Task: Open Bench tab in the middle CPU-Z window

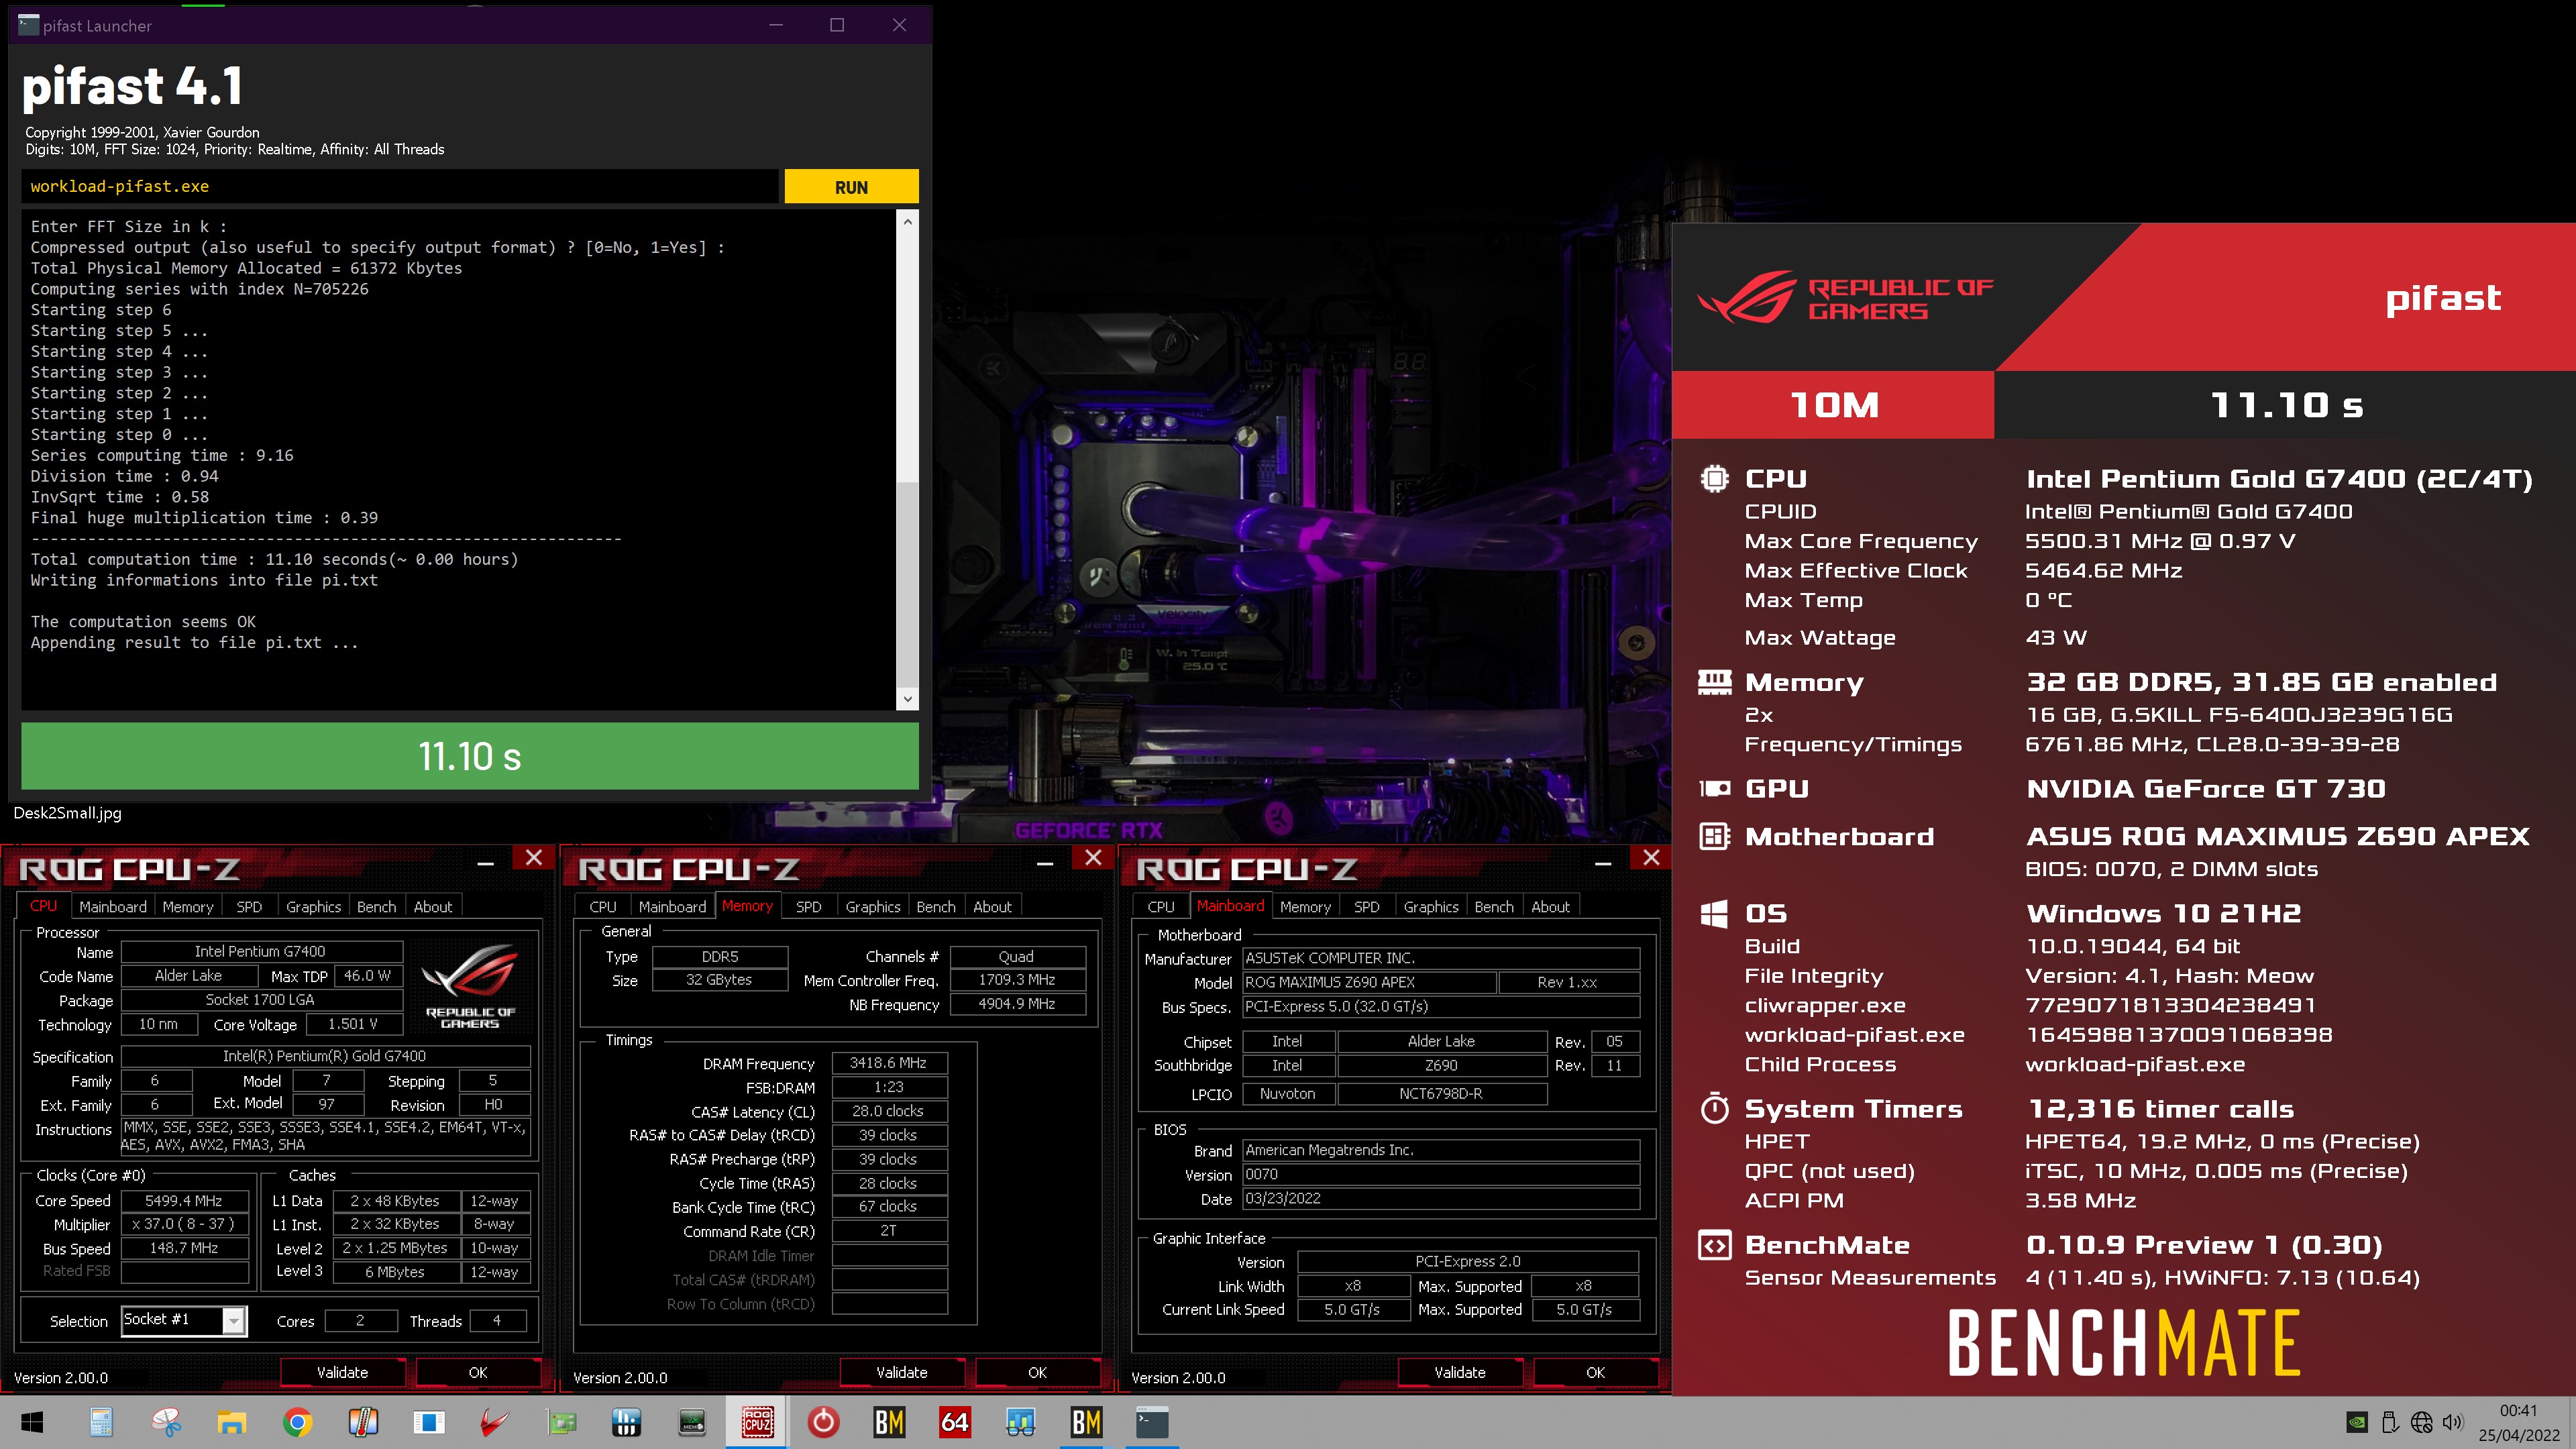Action: [x=936, y=906]
